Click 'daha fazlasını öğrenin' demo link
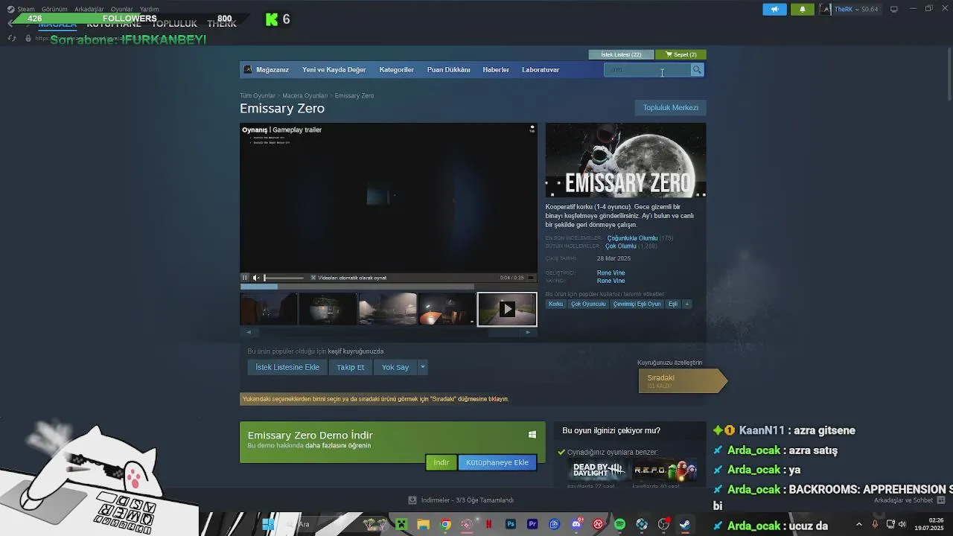The width and height of the screenshot is (953, 536). click(x=338, y=445)
